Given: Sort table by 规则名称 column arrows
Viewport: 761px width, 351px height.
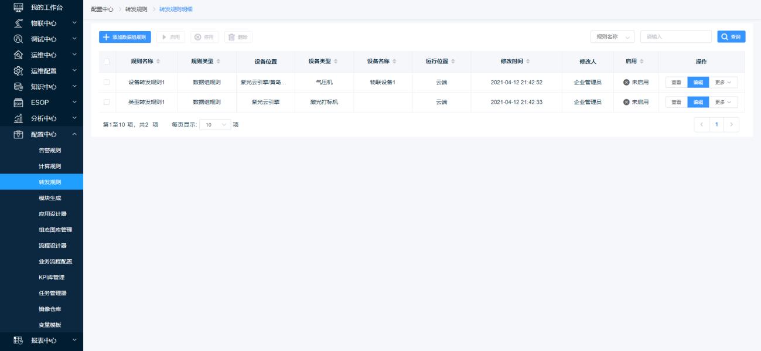Looking at the screenshot, I should pos(158,62).
